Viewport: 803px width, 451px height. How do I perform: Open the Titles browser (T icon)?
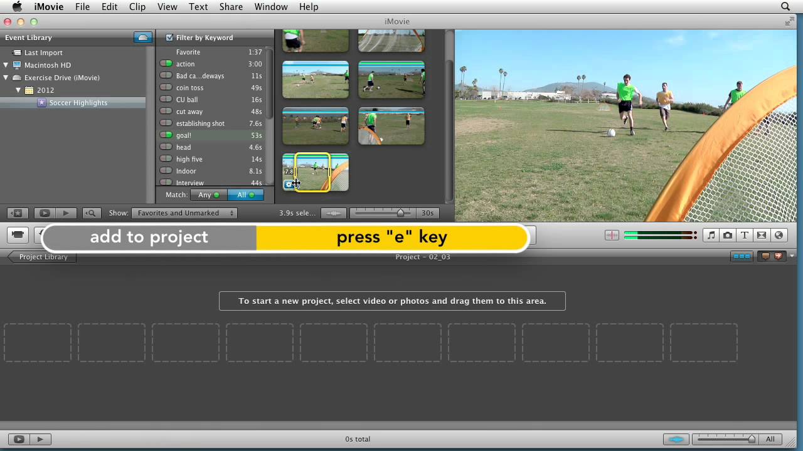click(745, 236)
